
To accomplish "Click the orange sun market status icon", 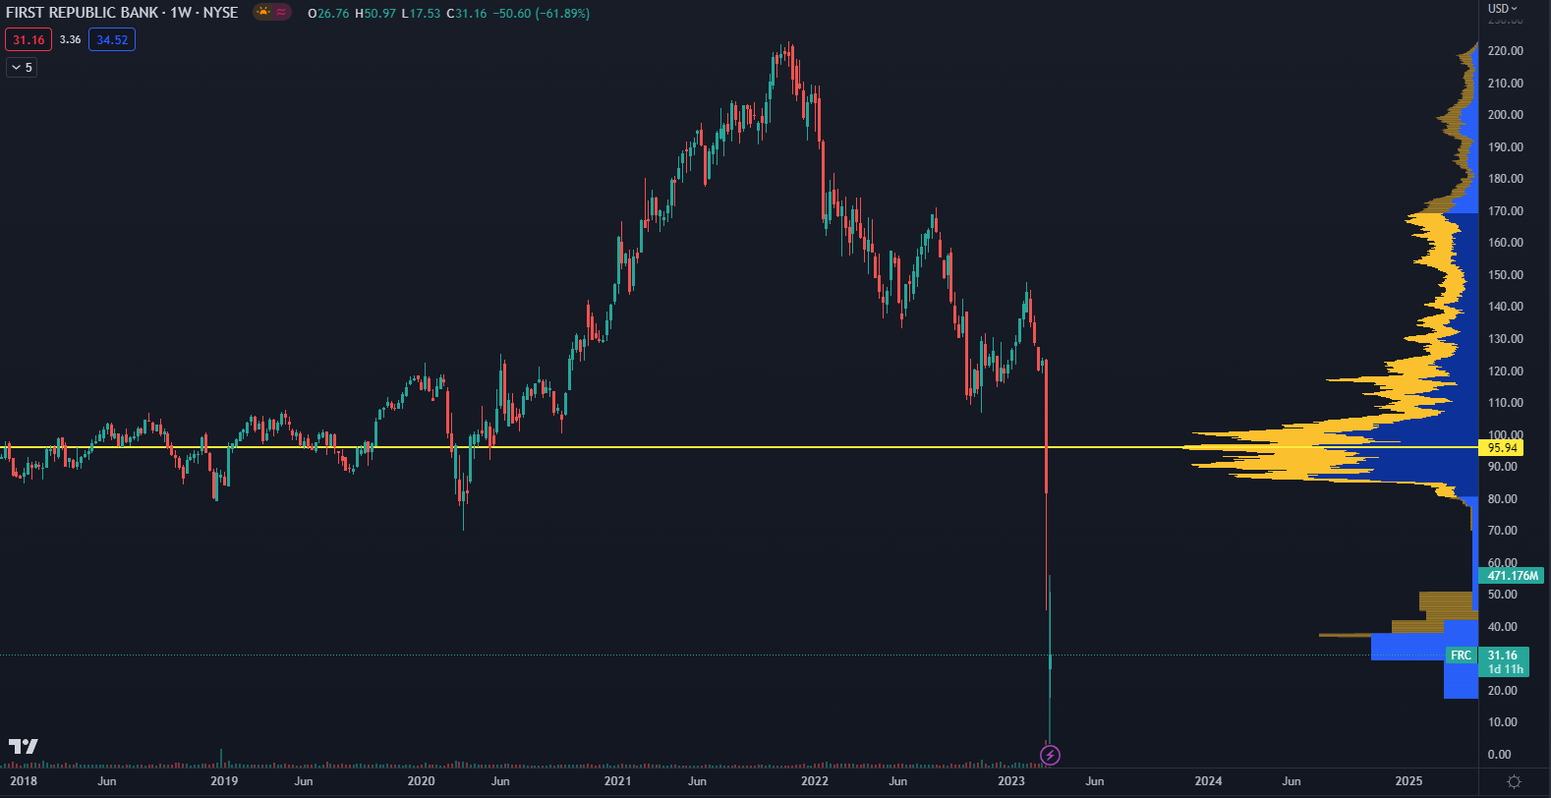I will (x=263, y=13).
